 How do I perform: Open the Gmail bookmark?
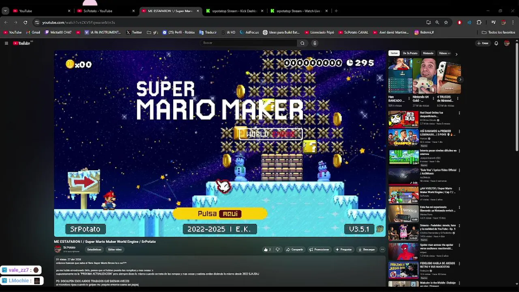33,32
